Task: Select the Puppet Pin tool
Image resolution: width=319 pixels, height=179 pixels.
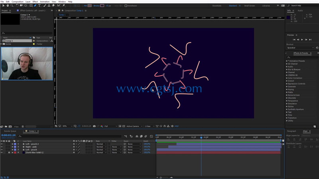Action: click(64, 6)
